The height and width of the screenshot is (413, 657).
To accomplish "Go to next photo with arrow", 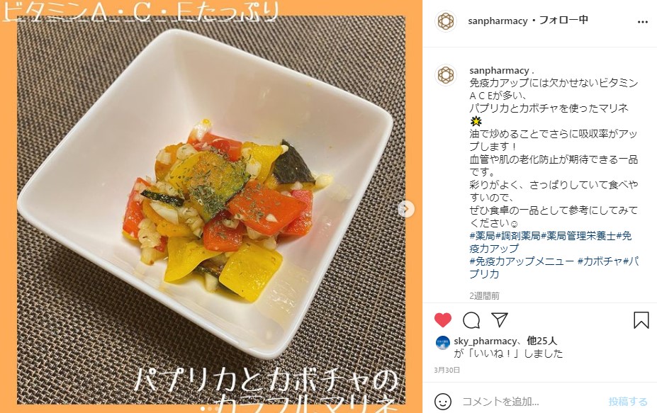I will [x=405, y=209].
